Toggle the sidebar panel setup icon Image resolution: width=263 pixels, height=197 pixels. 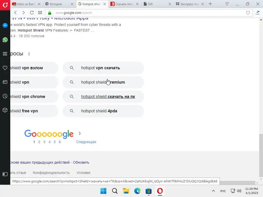click(x=5, y=174)
